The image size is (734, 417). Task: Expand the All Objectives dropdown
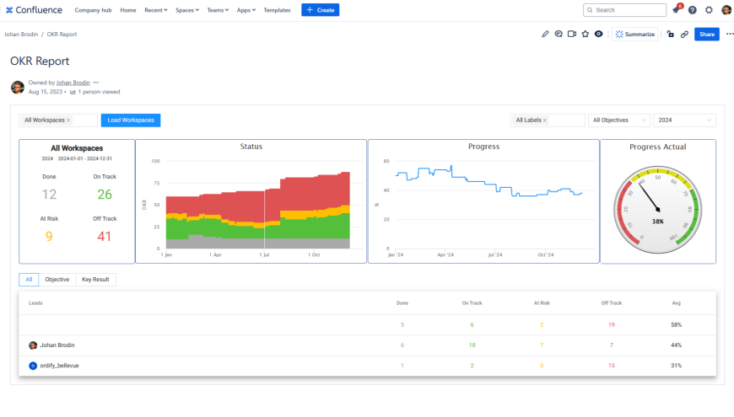[620, 120]
